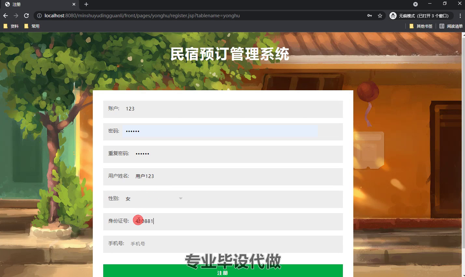Submit with the green 注册 button

(x=223, y=271)
